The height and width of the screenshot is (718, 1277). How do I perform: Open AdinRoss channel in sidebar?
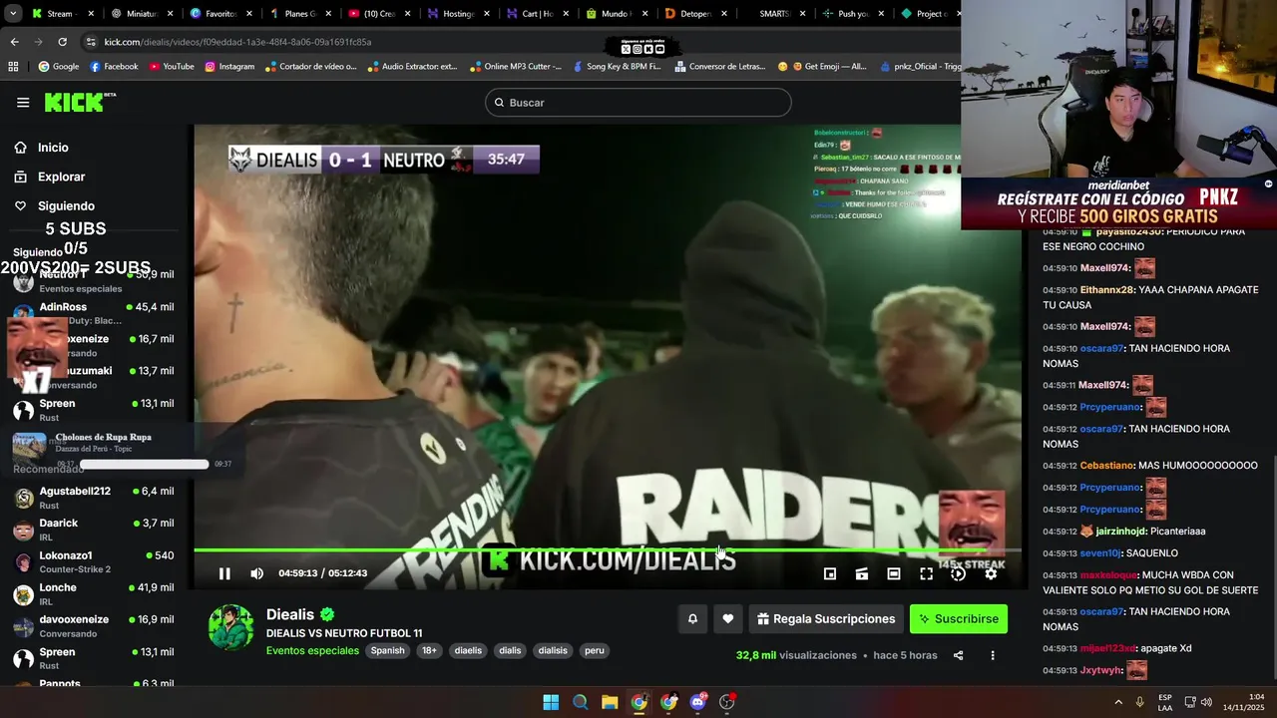click(95, 313)
